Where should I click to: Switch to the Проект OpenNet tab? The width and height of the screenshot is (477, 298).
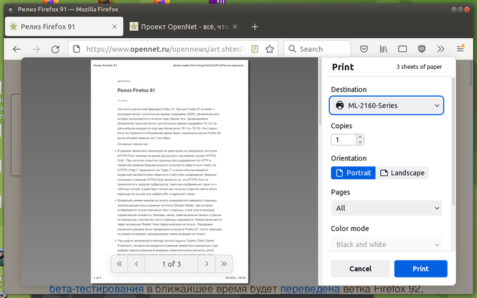183,27
